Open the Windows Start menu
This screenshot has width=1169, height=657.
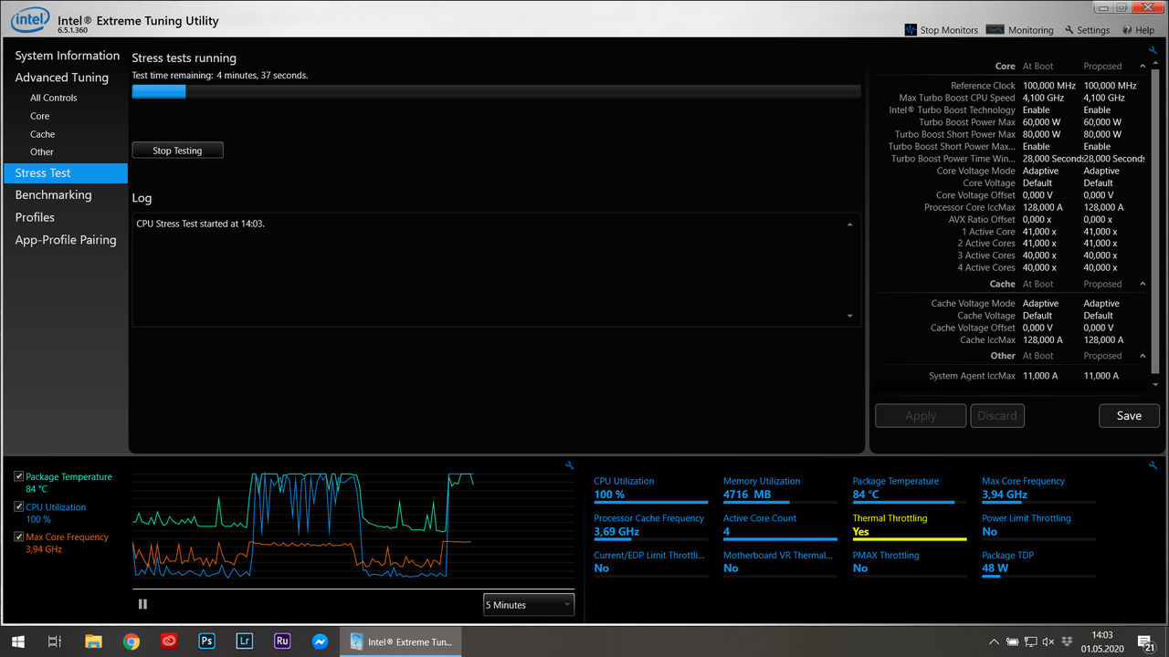pos(18,641)
